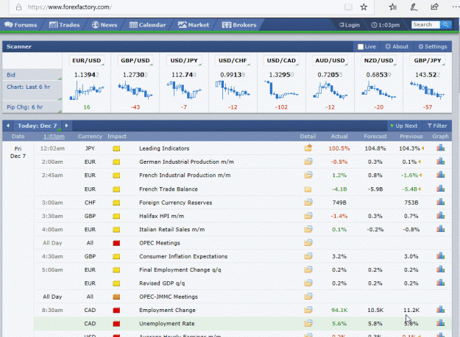Open detail folder for Leading Indicators
460x337 pixels.
[308, 148]
